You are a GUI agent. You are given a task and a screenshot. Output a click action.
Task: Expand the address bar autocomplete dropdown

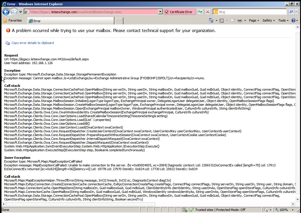click(x=160, y=12)
